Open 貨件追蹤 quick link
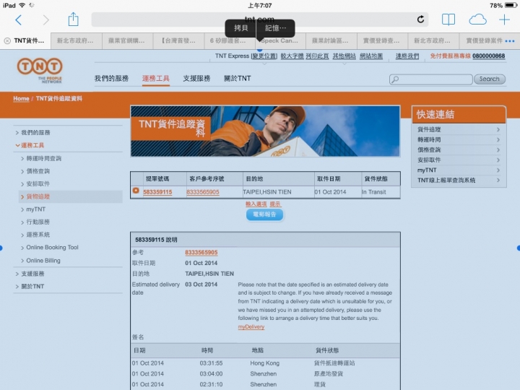Screen dimensions: 520x390 click(x=459, y=129)
